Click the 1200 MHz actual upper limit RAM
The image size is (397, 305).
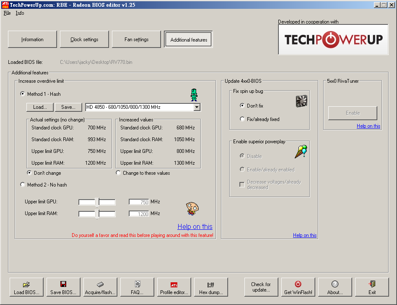point(96,163)
